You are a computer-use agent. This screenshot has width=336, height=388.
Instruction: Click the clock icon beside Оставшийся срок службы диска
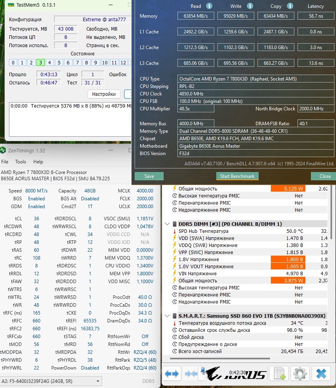point(175,330)
